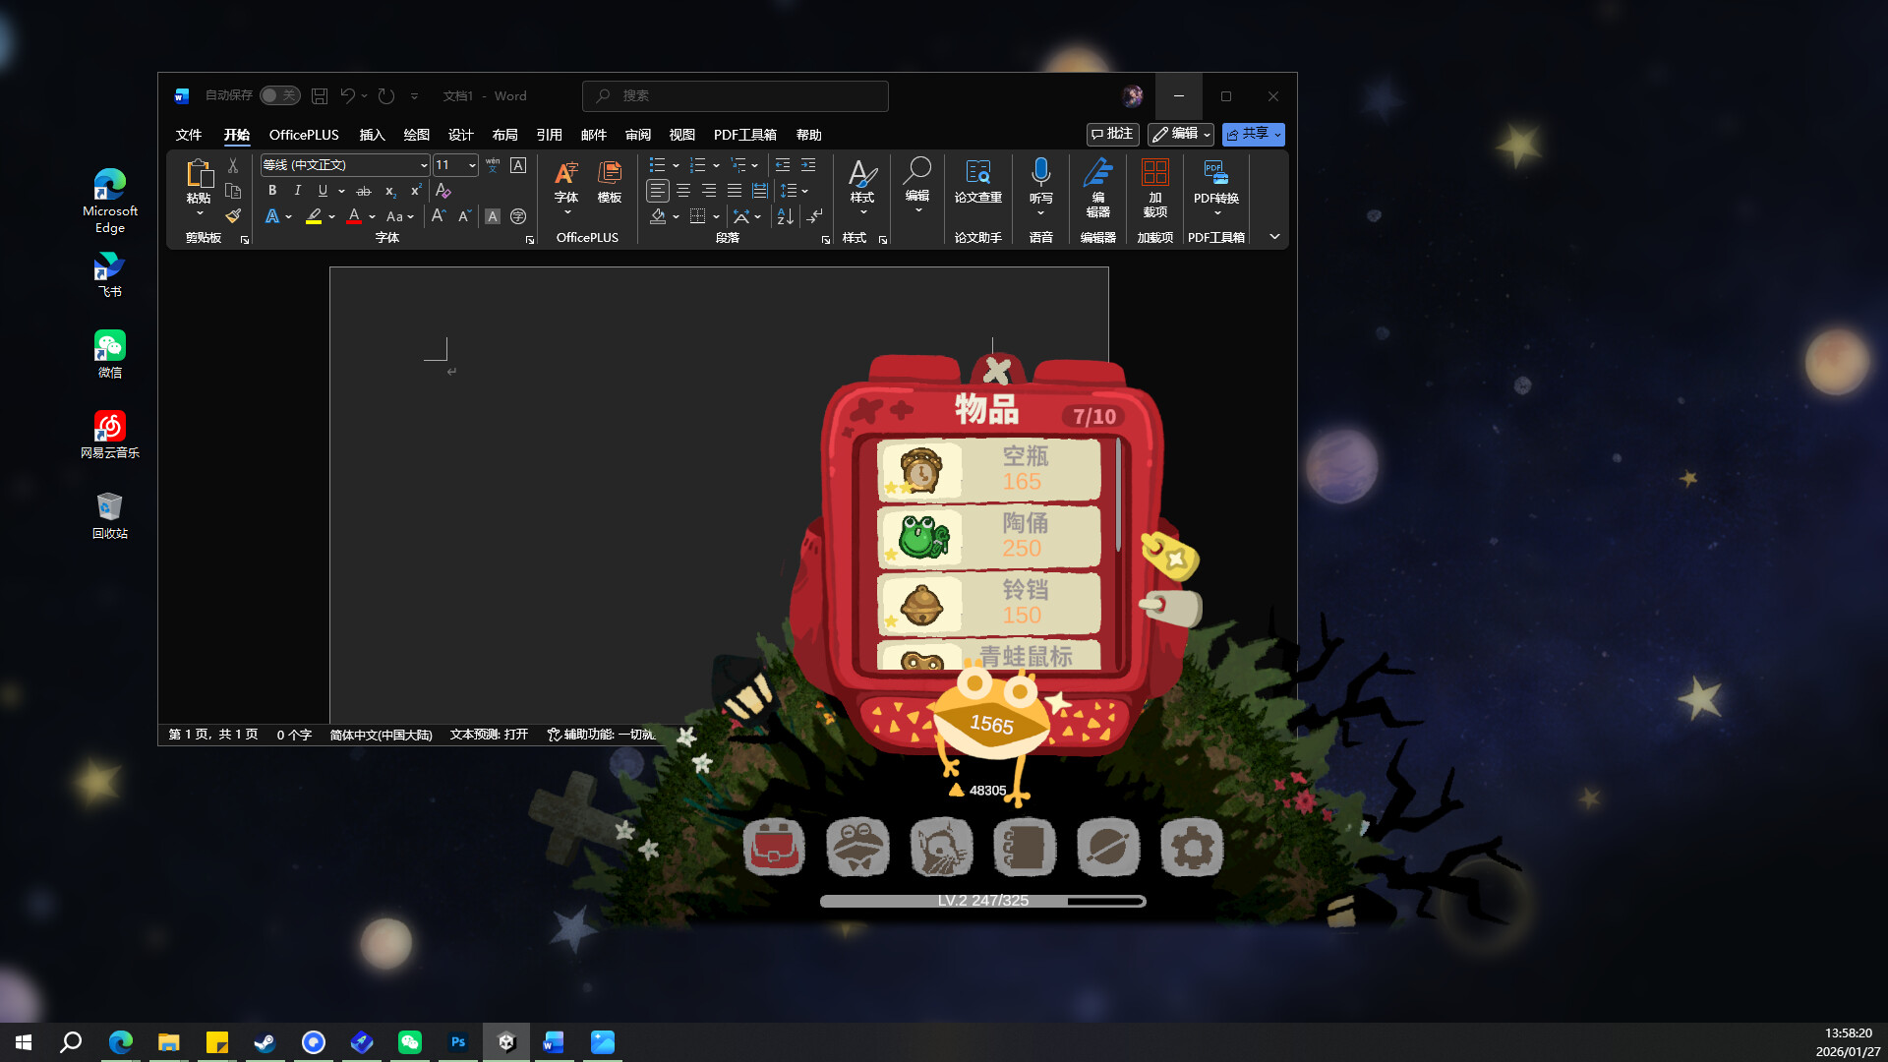Click the hamster icon in the game toolbar
This screenshot has width=1888, height=1062.
click(x=941, y=847)
